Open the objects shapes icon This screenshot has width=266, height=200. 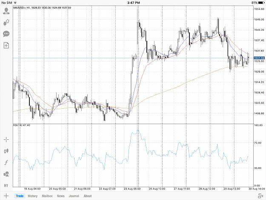click(x=6, y=174)
